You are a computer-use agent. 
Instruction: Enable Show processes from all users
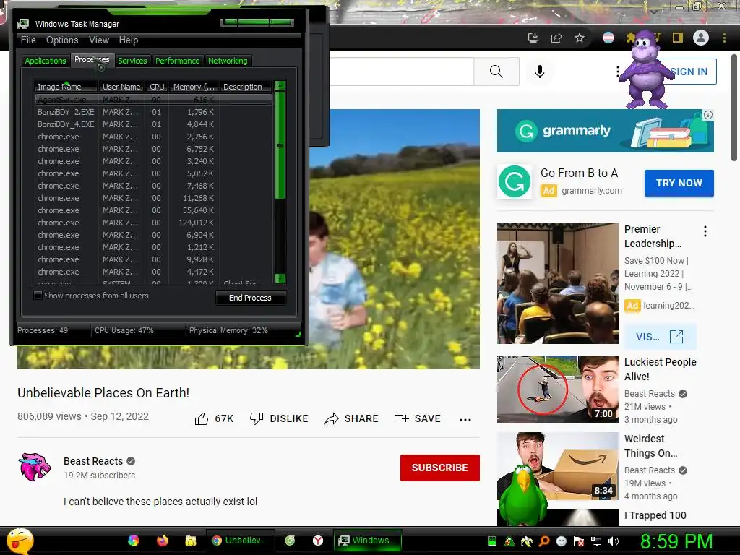[38, 296]
